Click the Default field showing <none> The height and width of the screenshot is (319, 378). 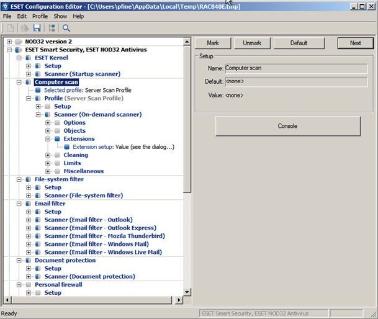point(296,81)
